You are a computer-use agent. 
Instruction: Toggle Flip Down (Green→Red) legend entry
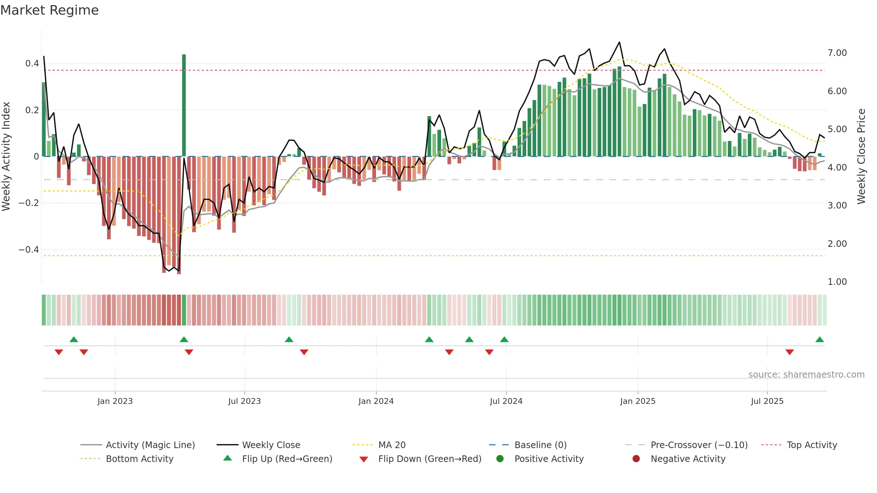click(420, 459)
